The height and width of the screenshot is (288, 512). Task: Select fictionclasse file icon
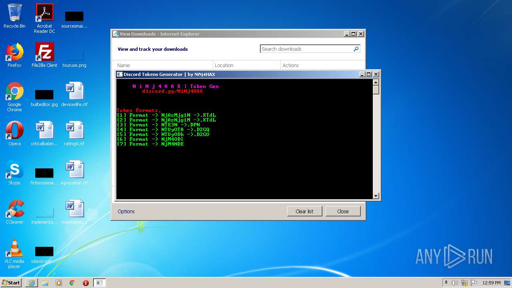click(44, 176)
